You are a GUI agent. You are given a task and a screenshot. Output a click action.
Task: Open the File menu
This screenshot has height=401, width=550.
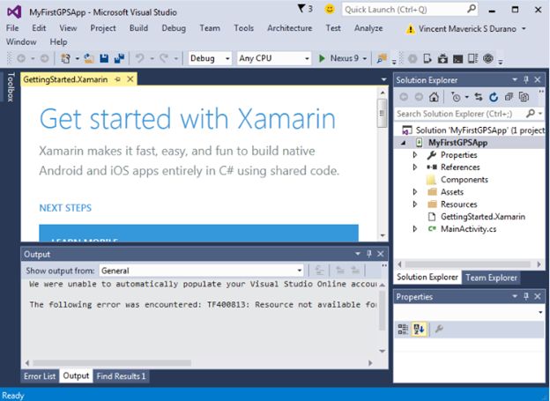click(12, 28)
